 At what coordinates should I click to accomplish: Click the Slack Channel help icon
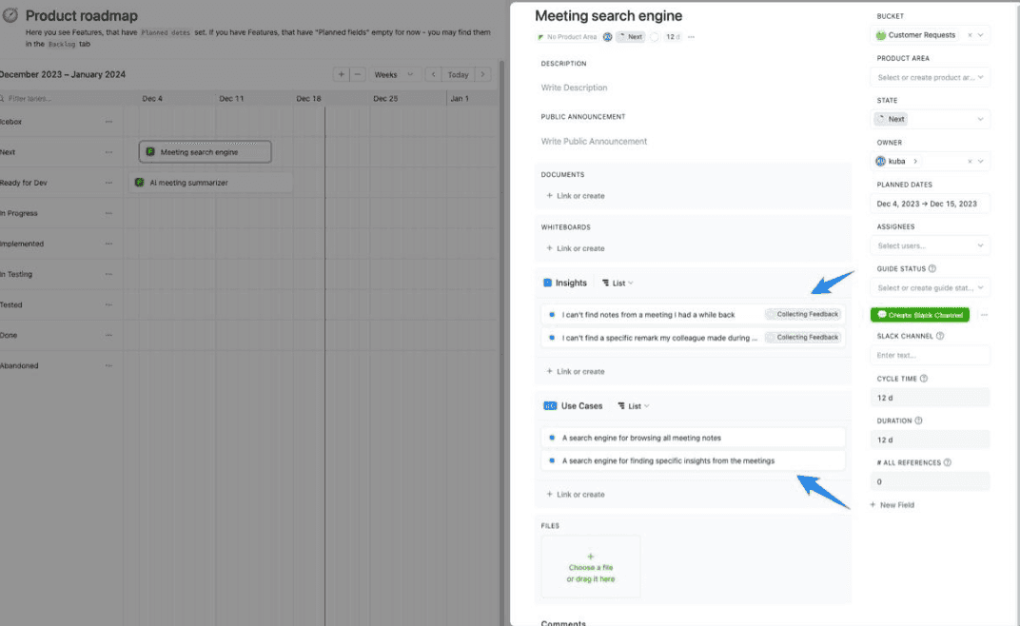[940, 336]
